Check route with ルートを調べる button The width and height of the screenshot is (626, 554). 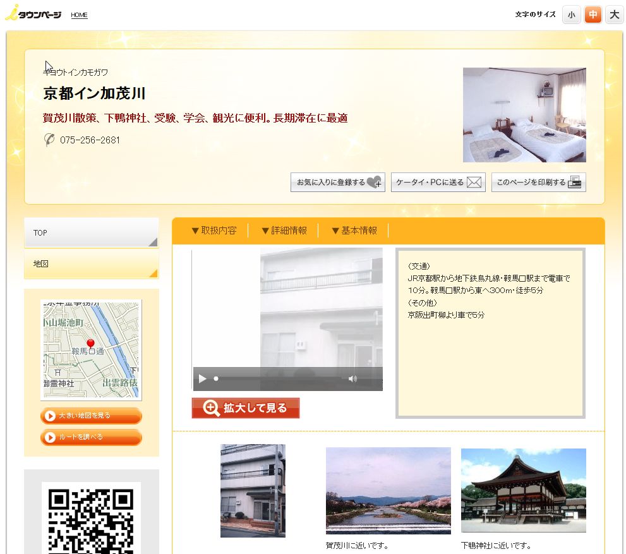pyautogui.click(x=91, y=437)
